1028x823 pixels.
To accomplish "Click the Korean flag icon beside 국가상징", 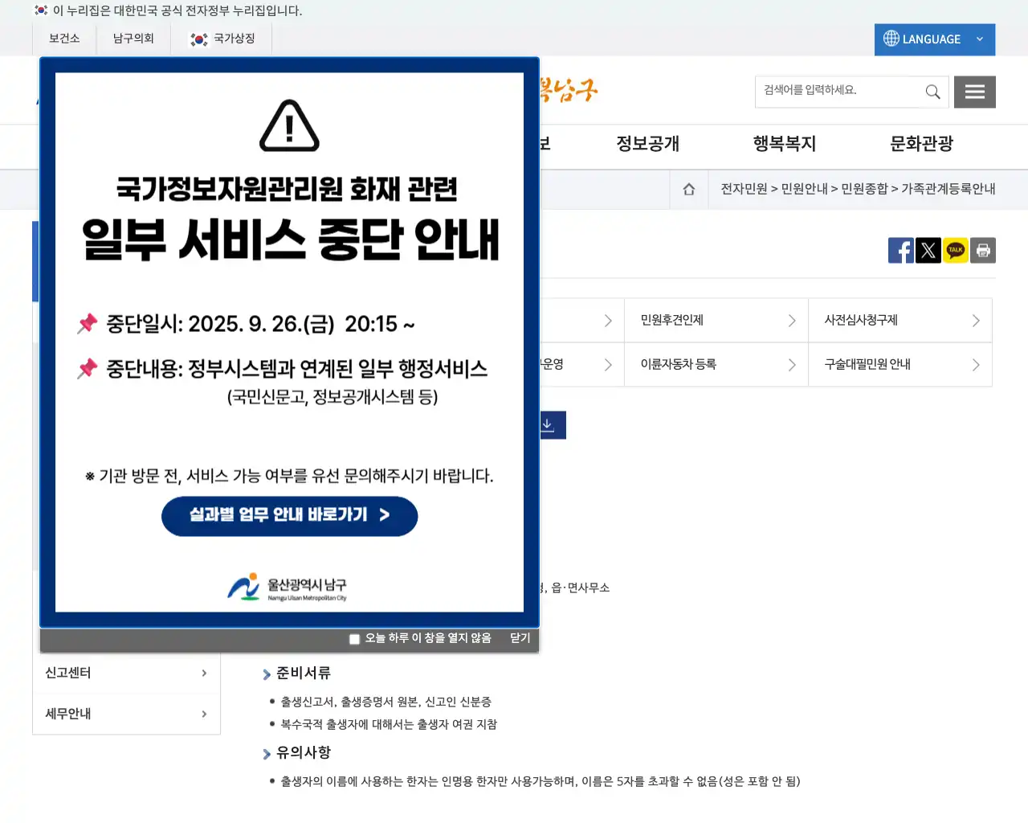I will click(x=199, y=39).
